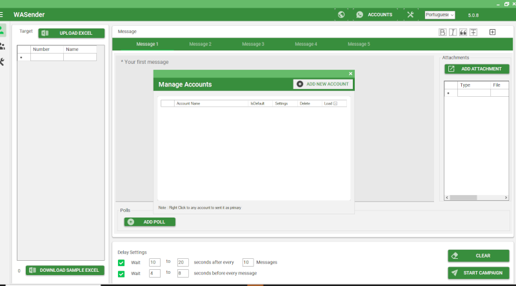Click IsDefault column header
Screen dimensions: 516x286
(x=261, y=103)
